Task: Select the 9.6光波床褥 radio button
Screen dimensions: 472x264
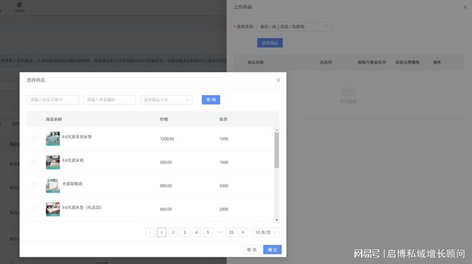Action: point(34,162)
